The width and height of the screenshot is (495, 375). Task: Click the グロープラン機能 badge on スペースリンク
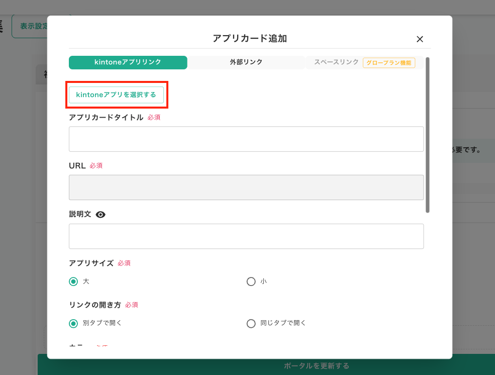[389, 64]
